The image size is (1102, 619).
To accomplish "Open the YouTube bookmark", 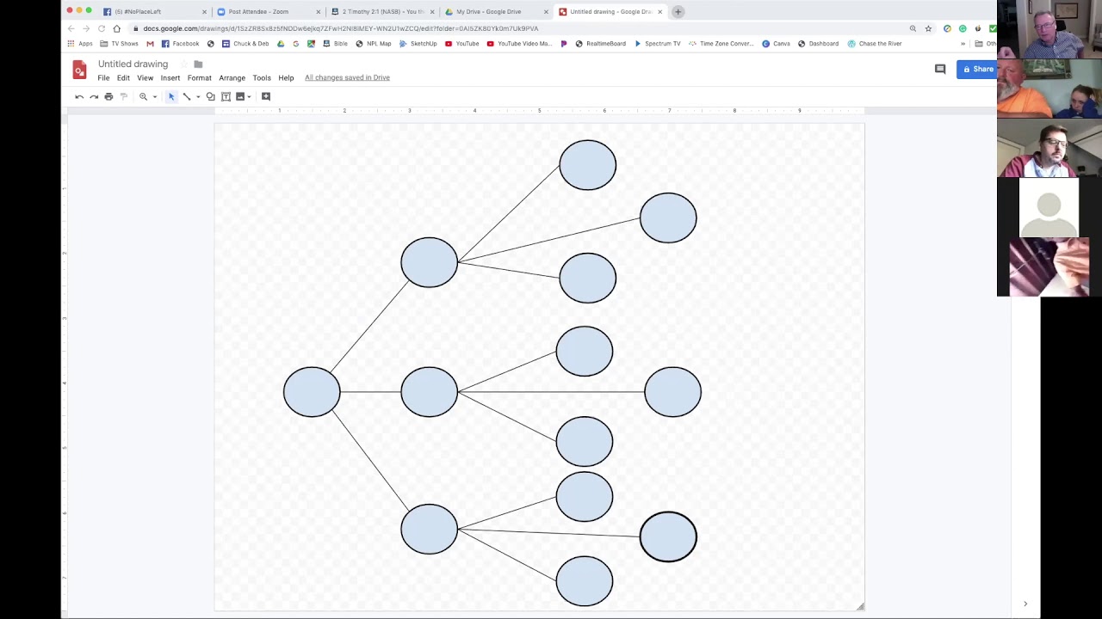I will coord(461,44).
